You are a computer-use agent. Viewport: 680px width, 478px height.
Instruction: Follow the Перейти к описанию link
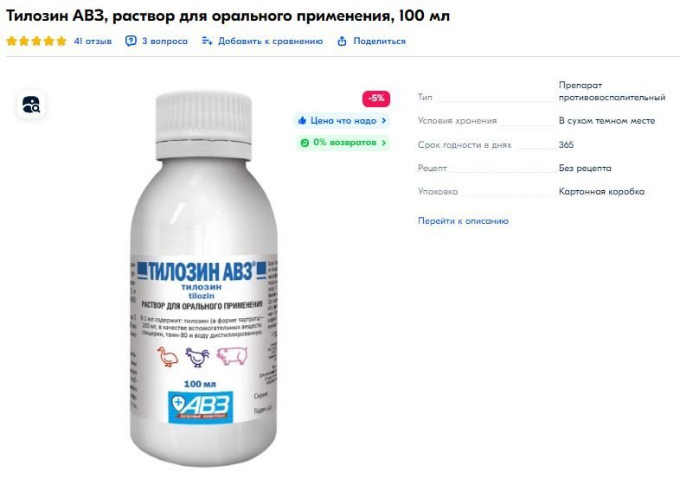coord(463,220)
